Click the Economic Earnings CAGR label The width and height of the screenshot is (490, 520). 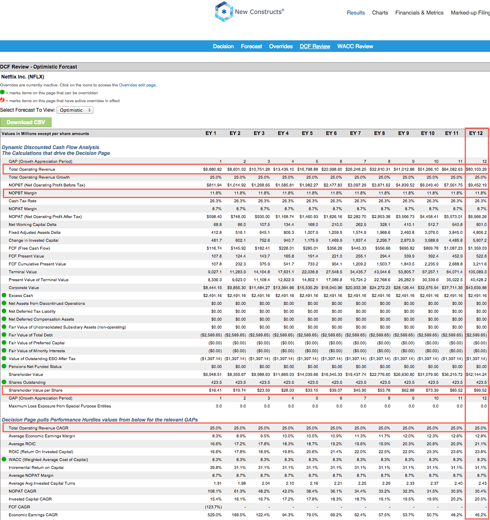point(33,515)
